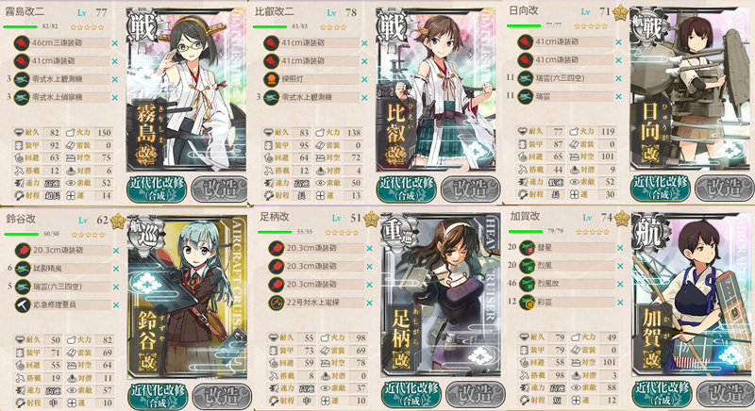Select Hyuga's ship card portrait
Viewport: 755px width, 411px height.
(x=690, y=90)
